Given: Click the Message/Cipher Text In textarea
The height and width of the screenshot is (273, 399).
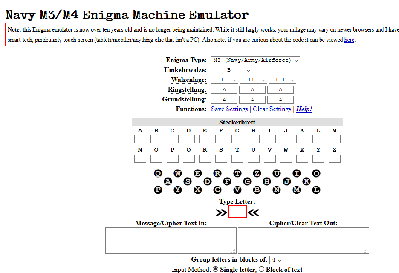Looking at the screenshot, I should [x=171, y=241].
